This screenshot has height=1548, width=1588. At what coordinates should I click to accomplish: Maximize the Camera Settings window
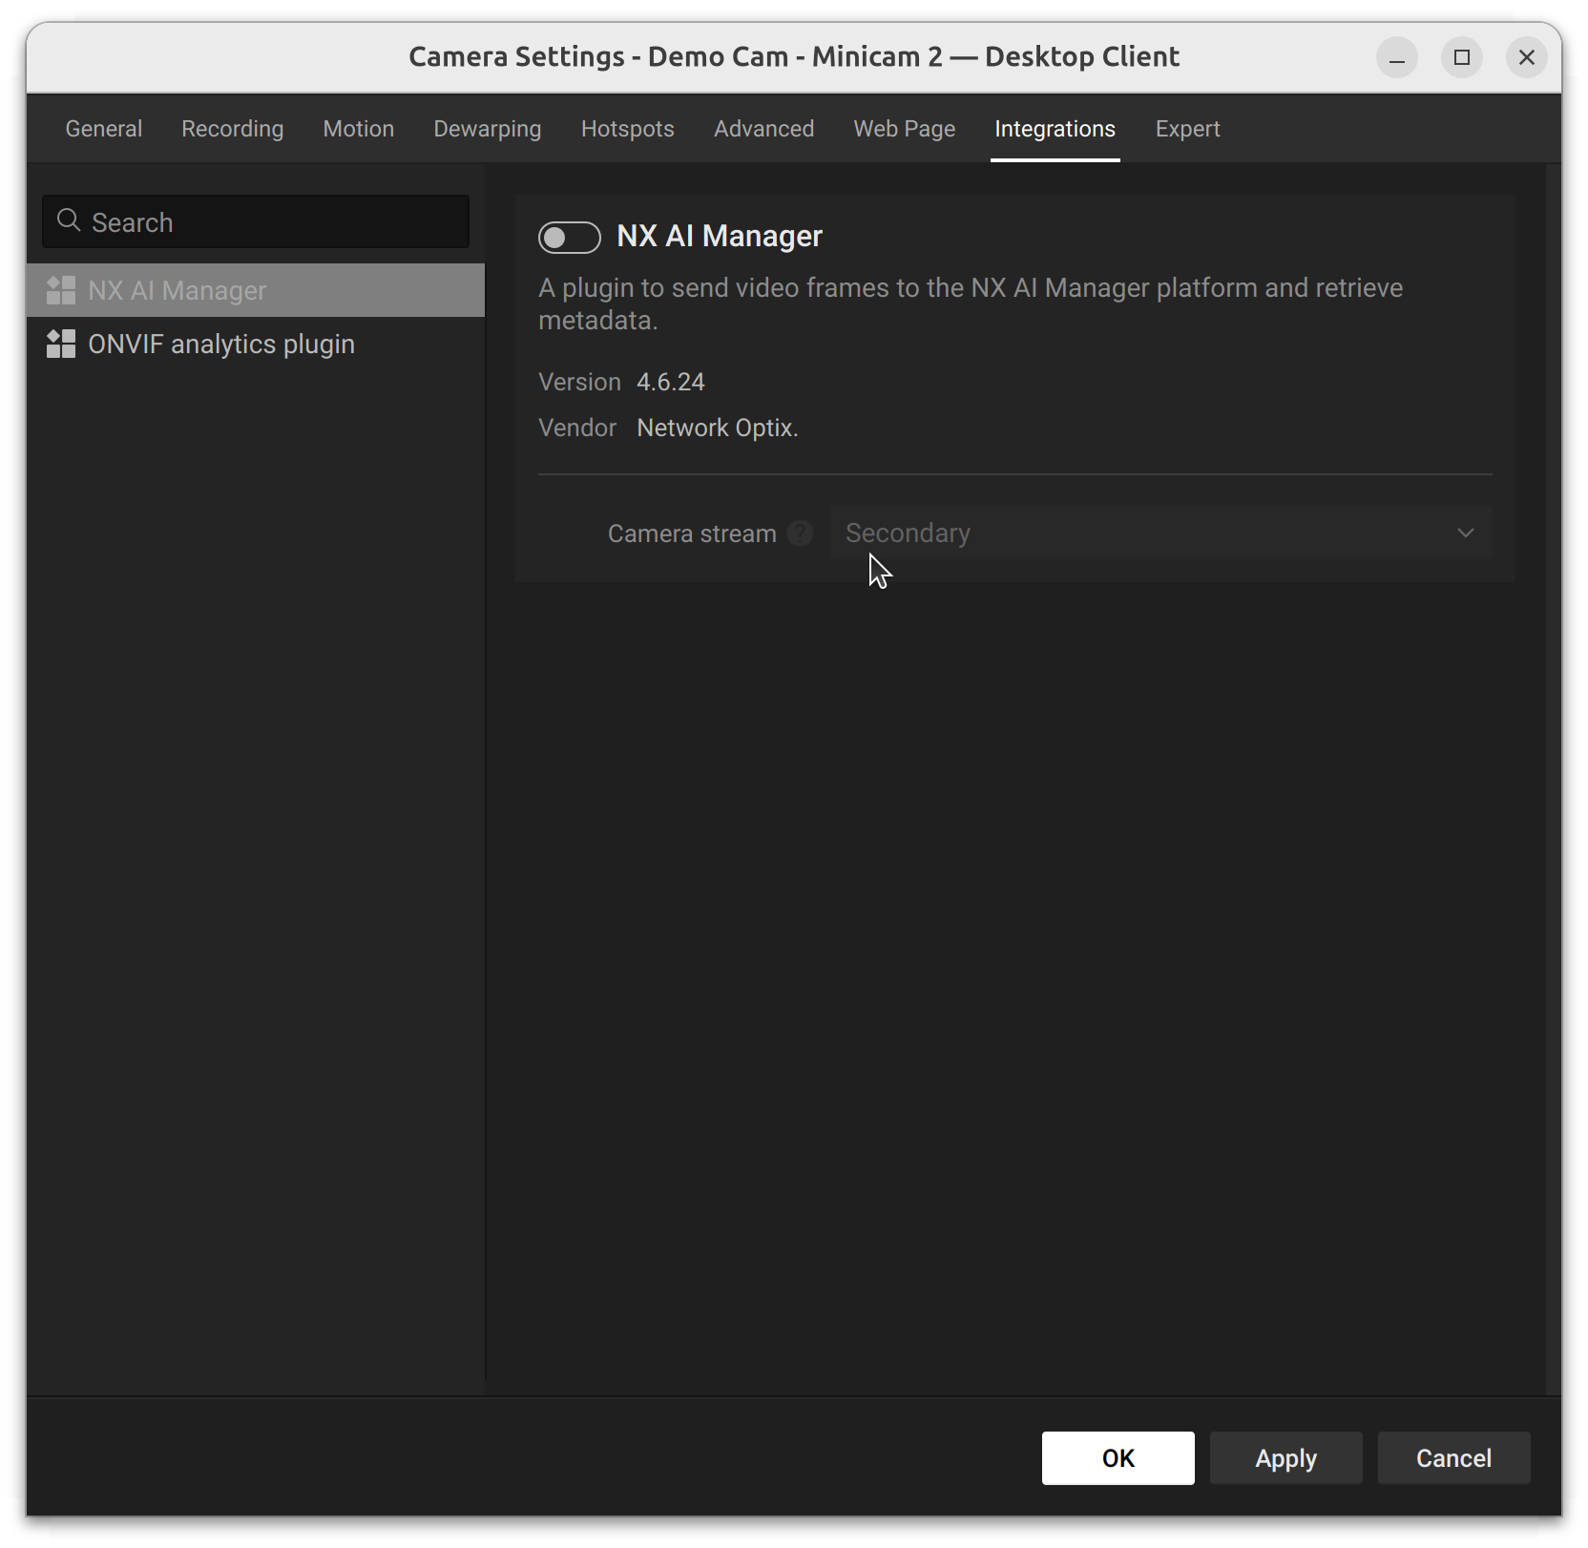pyautogui.click(x=1461, y=57)
